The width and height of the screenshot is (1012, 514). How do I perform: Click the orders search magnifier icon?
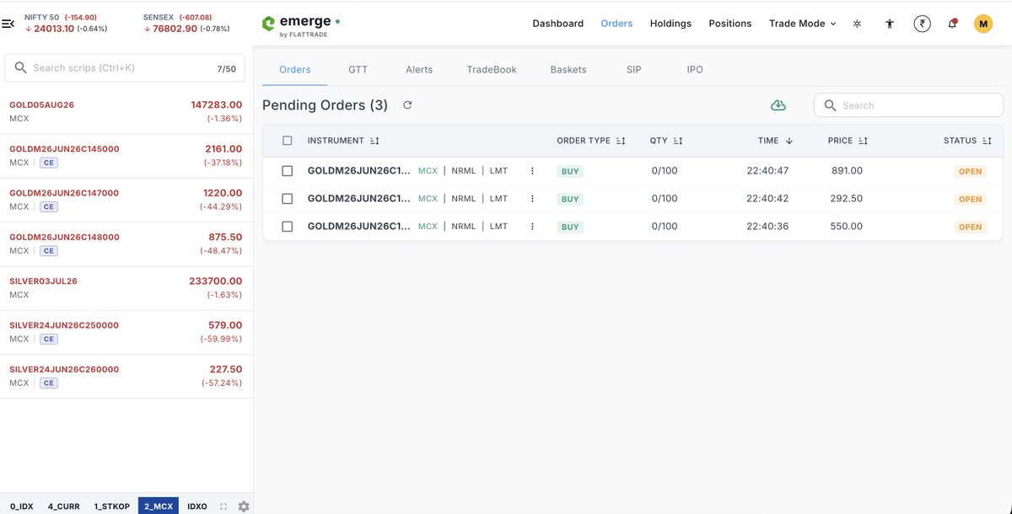(830, 105)
